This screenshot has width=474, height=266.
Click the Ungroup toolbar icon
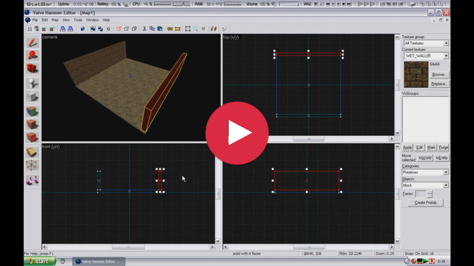100,29
